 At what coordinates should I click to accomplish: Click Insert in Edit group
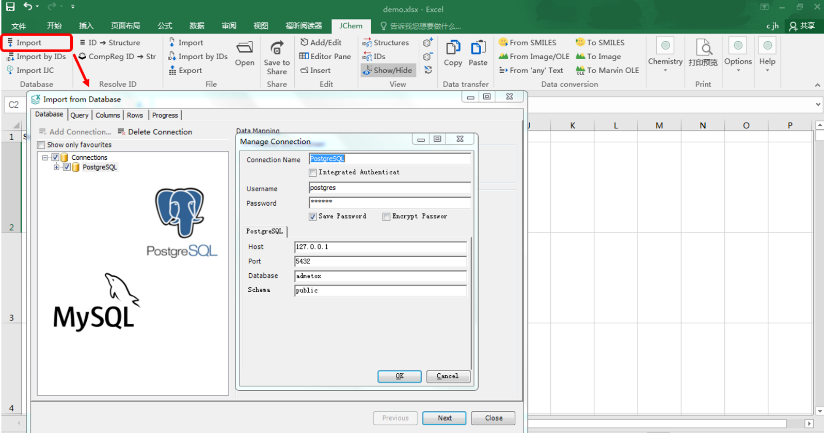tap(315, 70)
